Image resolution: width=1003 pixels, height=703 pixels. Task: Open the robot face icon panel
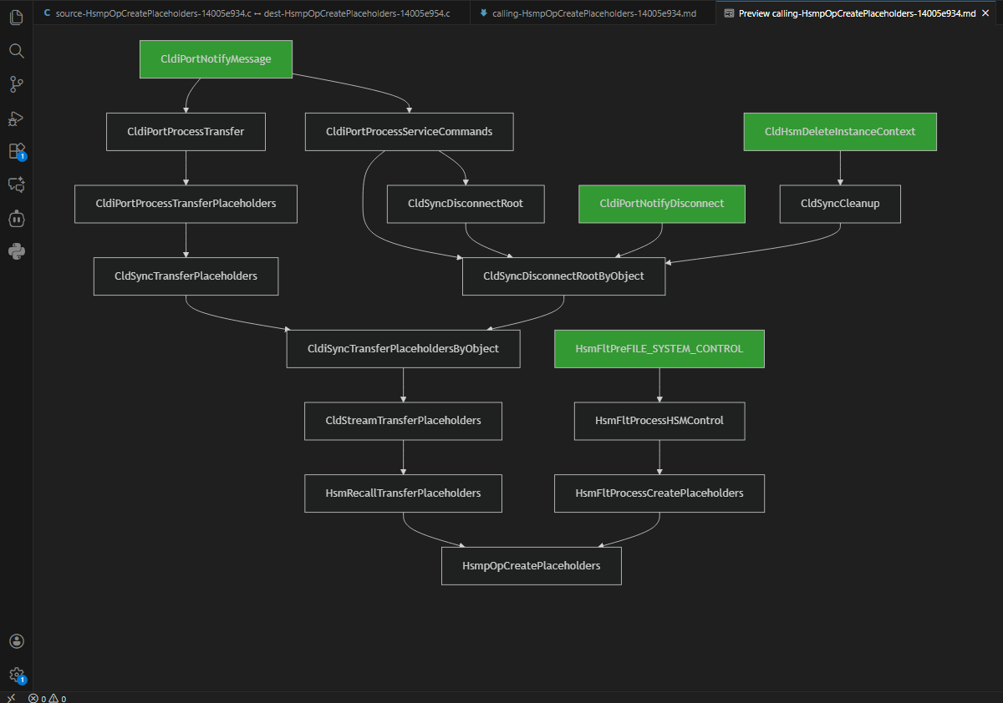pyautogui.click(x=16, y=219)
